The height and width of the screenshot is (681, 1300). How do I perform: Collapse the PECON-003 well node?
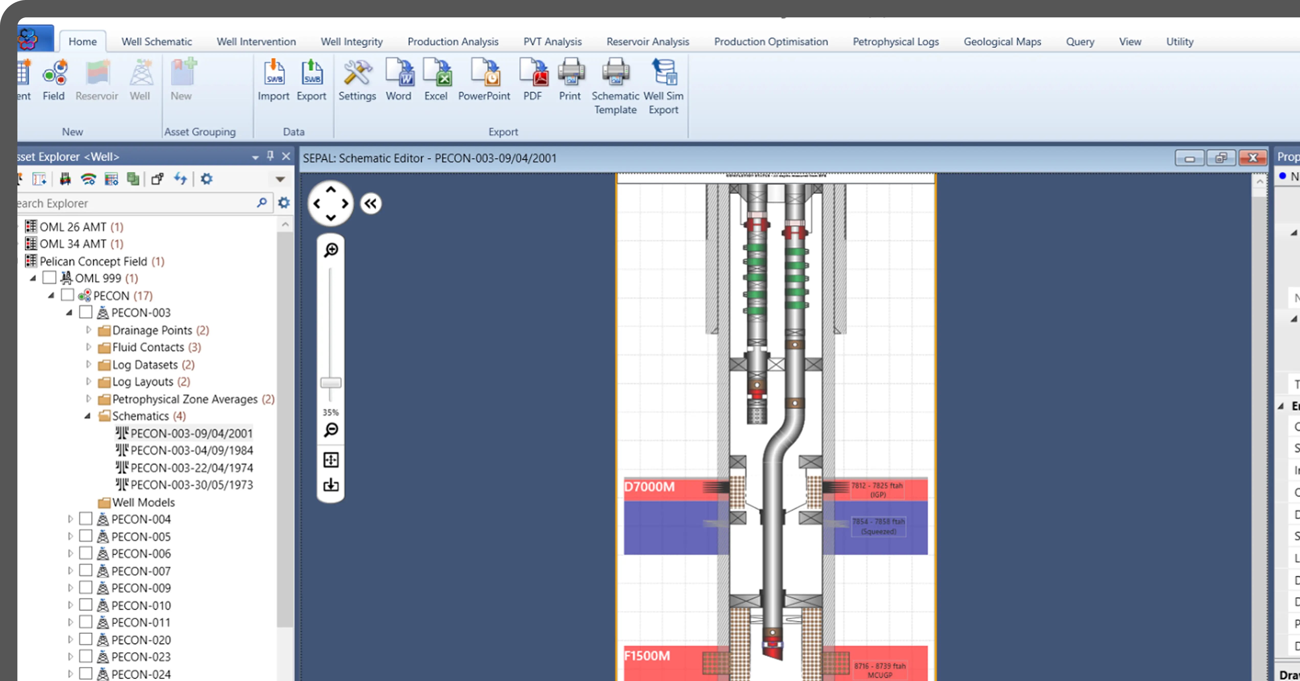pyautogui.click(x=70, y=313)
